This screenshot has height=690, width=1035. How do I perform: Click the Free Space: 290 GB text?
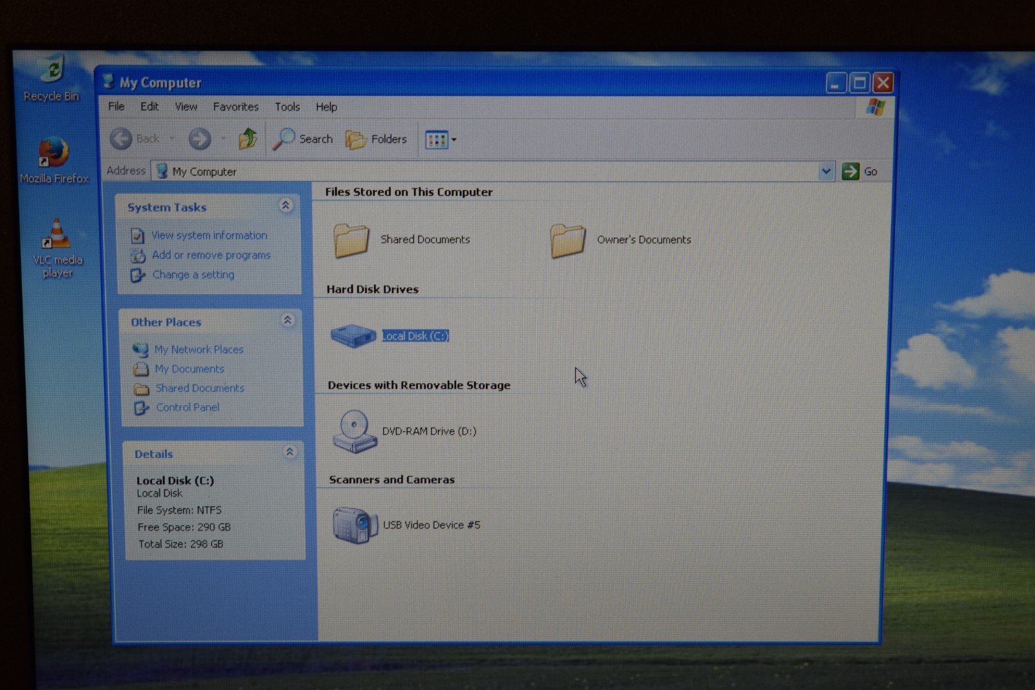click(184, 527)
